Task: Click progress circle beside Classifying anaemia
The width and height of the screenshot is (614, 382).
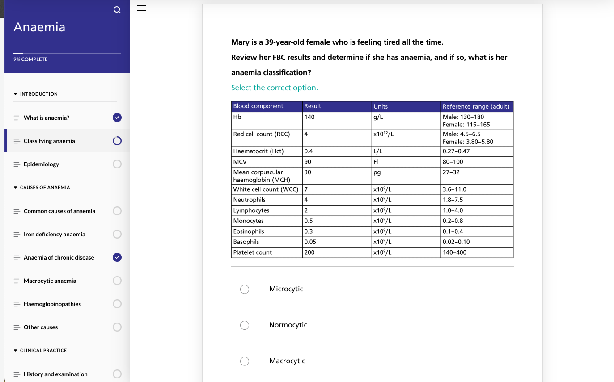Action: pos(117,141)
